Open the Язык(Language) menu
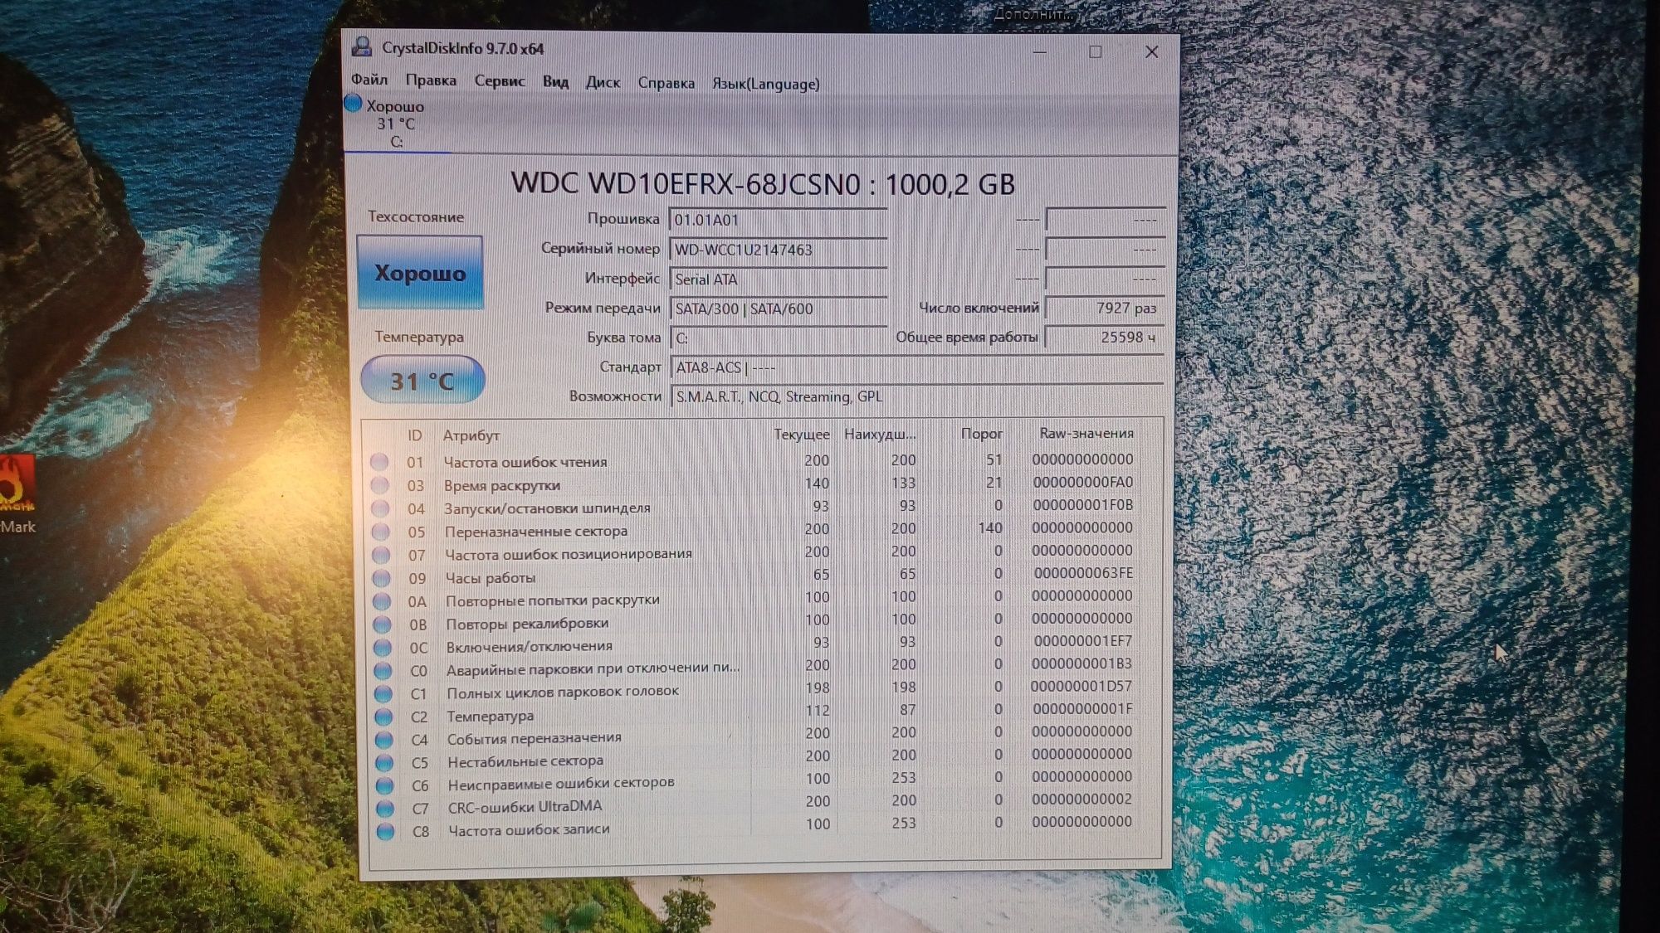 pos(765,84)
